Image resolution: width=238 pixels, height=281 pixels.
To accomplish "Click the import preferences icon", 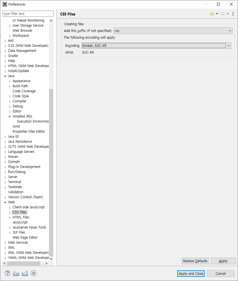I will click(x=16, y=273).
